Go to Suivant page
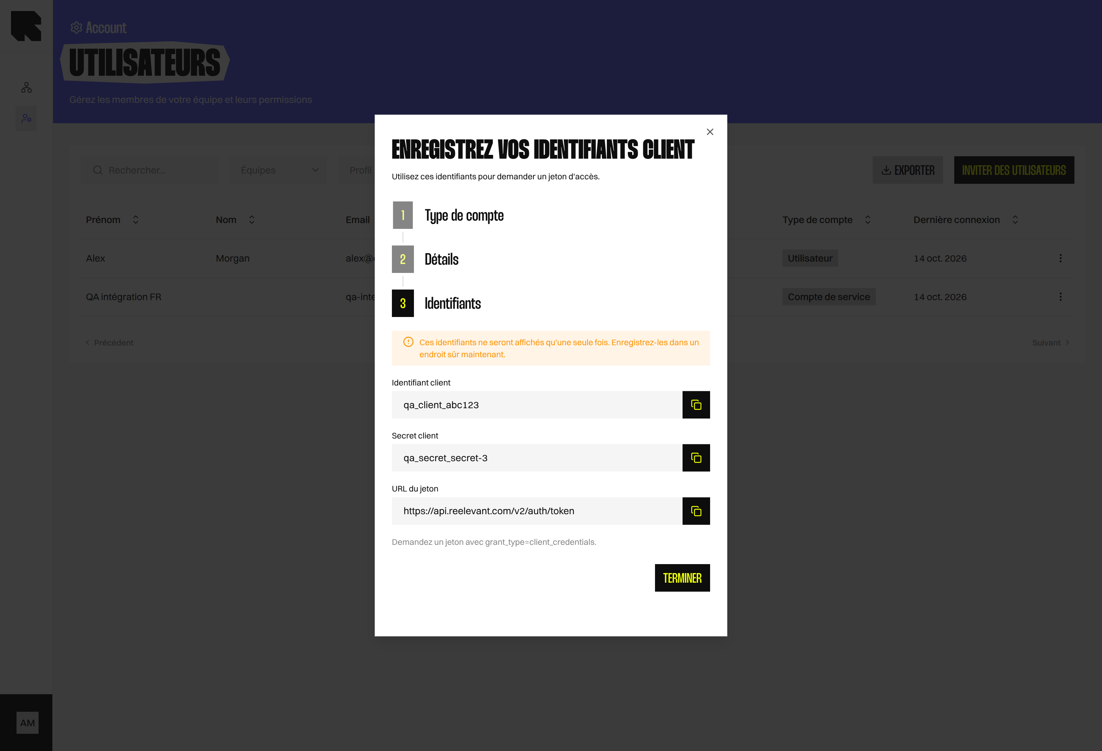Screen dimensions: 1102x751 tap(1050, 342)
